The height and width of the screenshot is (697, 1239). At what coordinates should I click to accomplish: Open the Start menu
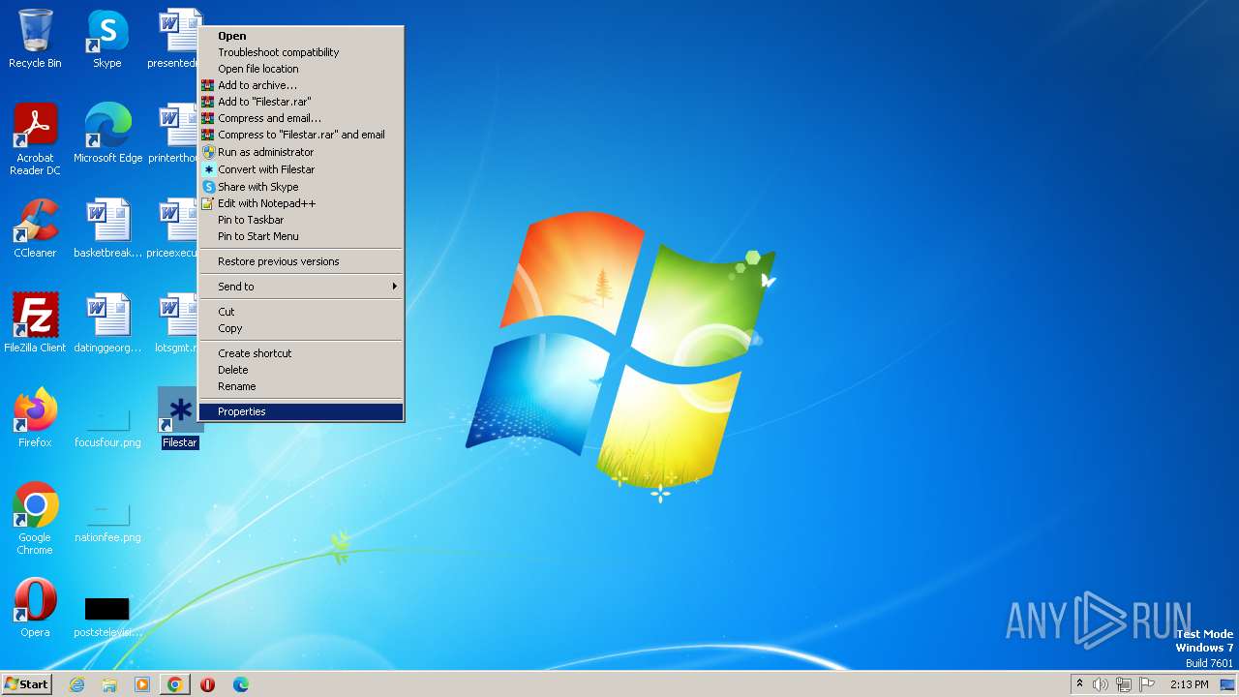pyautogui.click(x=26, y=684)
